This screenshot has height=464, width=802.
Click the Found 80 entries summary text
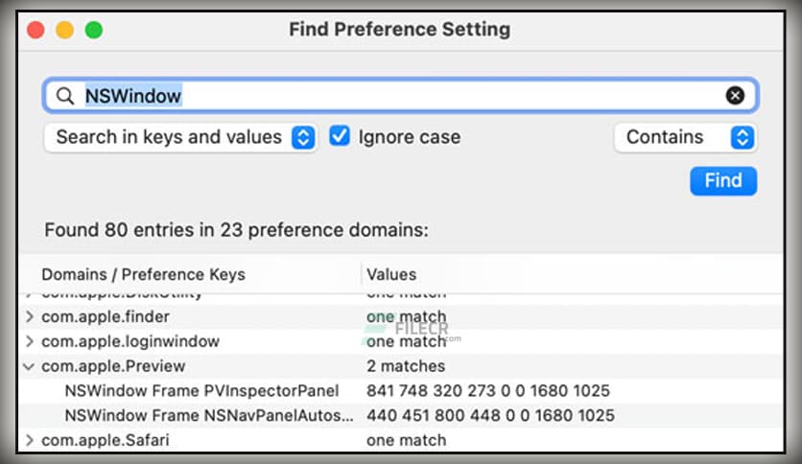coord(236,230)
